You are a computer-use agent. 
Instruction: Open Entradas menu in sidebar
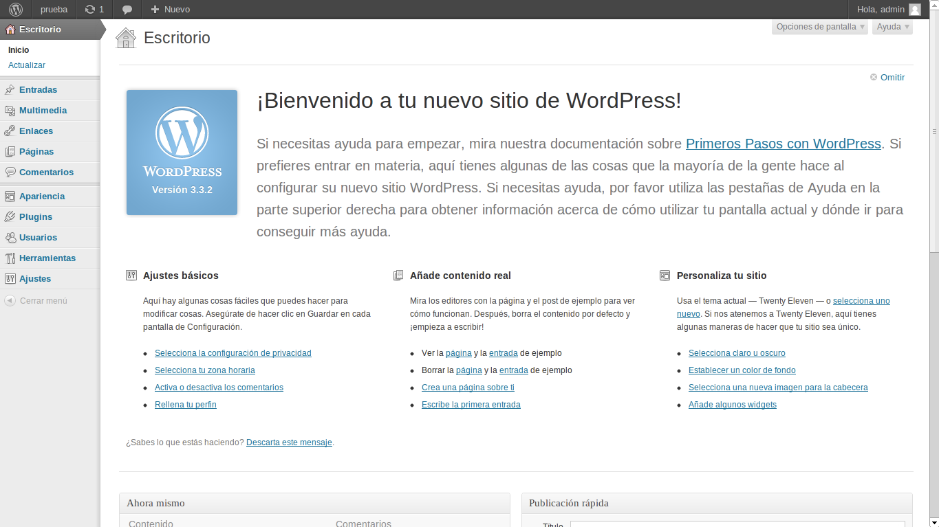[x=39, y=90]
